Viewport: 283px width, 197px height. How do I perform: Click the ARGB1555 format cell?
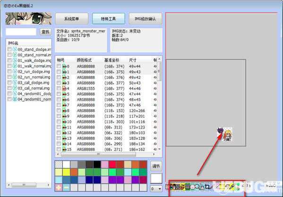(86, 88)
